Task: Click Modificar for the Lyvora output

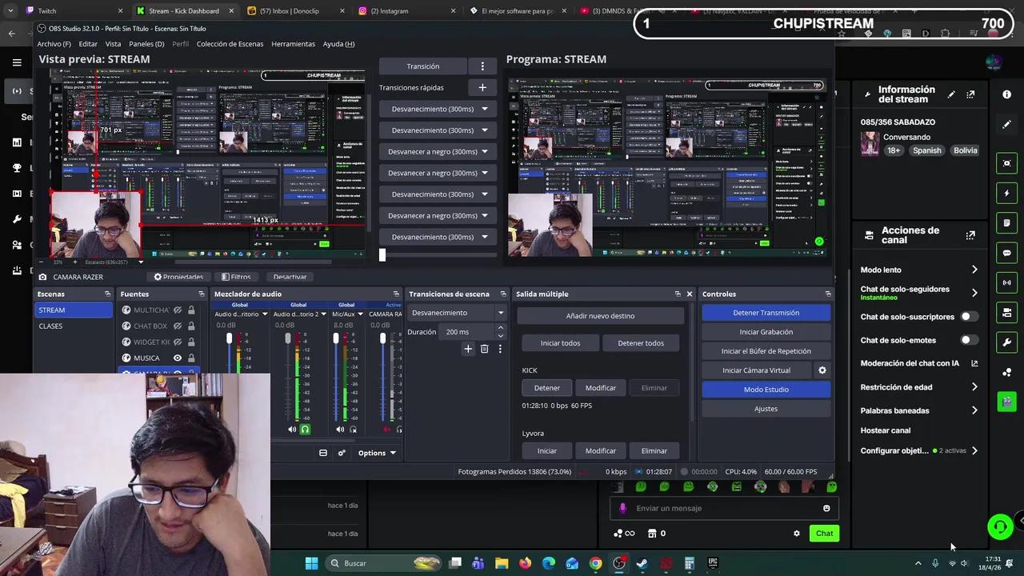Action: point(600,450)
